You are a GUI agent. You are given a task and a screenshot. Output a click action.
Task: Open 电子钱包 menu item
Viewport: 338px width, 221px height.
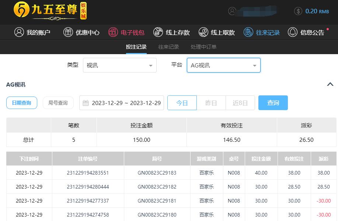pos(126,32)
